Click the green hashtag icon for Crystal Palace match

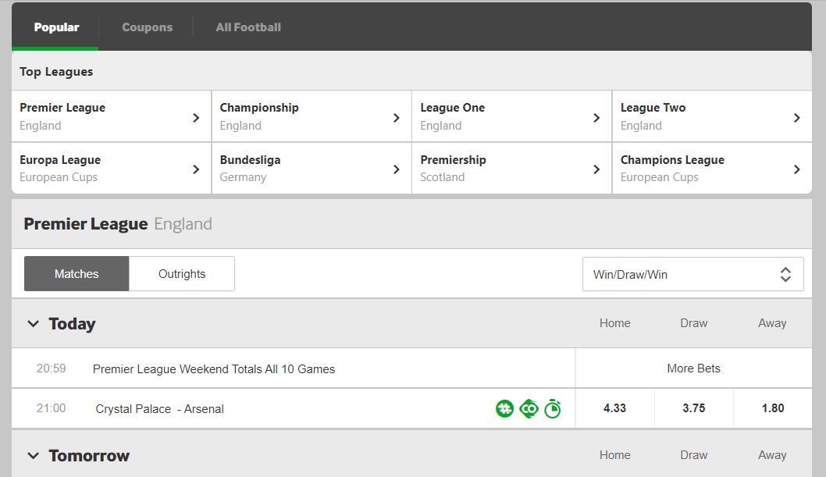pos(504,408)
